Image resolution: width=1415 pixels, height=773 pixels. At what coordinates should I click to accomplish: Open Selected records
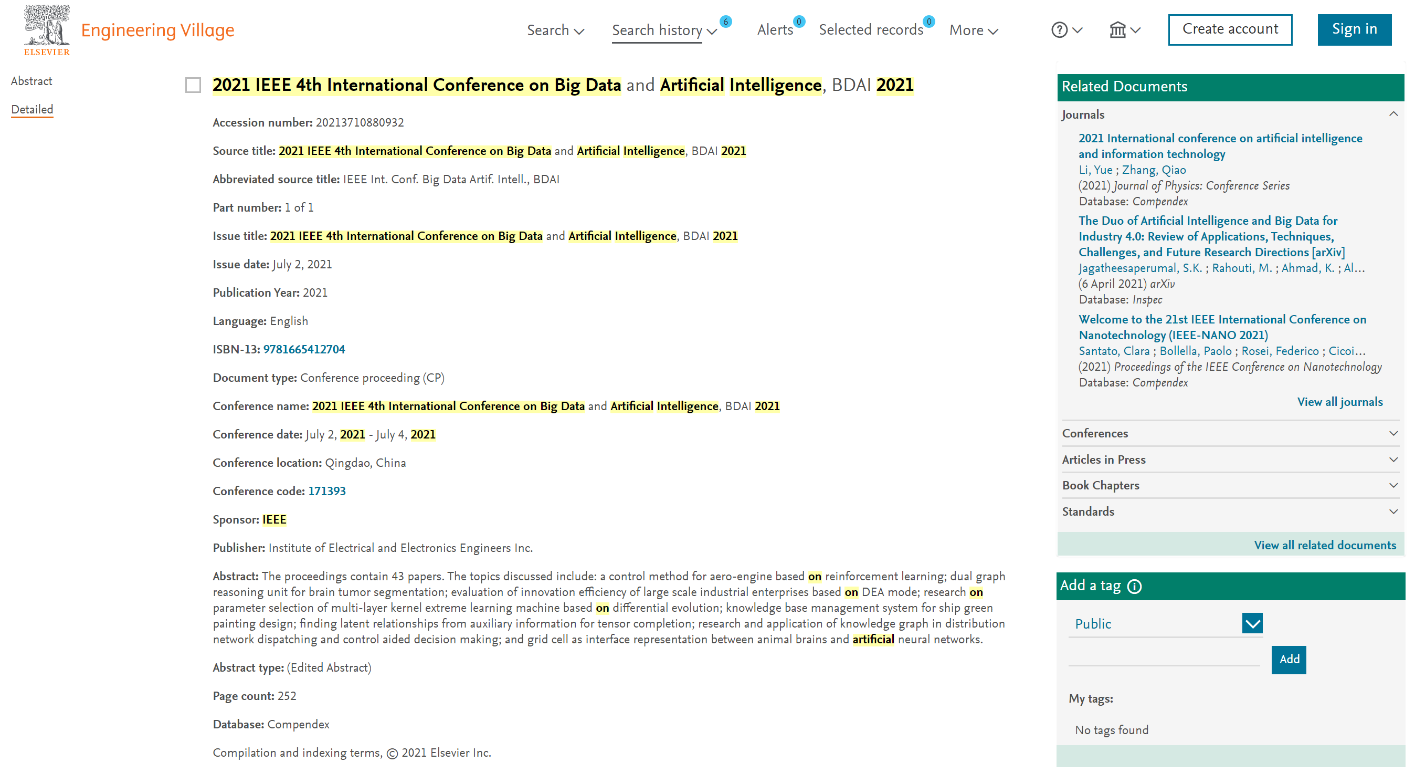tap(871, 30)
